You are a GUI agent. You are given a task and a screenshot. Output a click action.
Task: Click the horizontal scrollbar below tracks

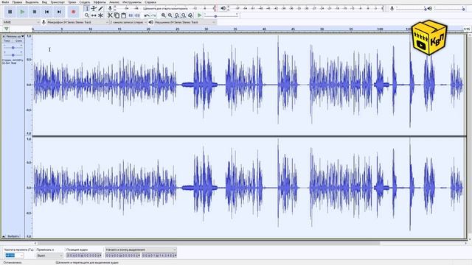[x=208, y=243]
